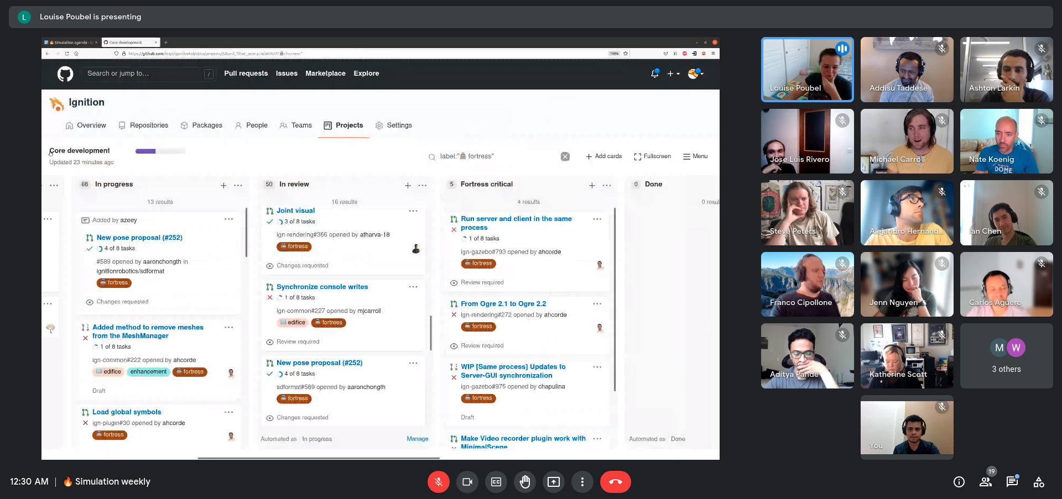Open Marketplace in GitHub header
1062x499 pixels.
tap(325, 73)
